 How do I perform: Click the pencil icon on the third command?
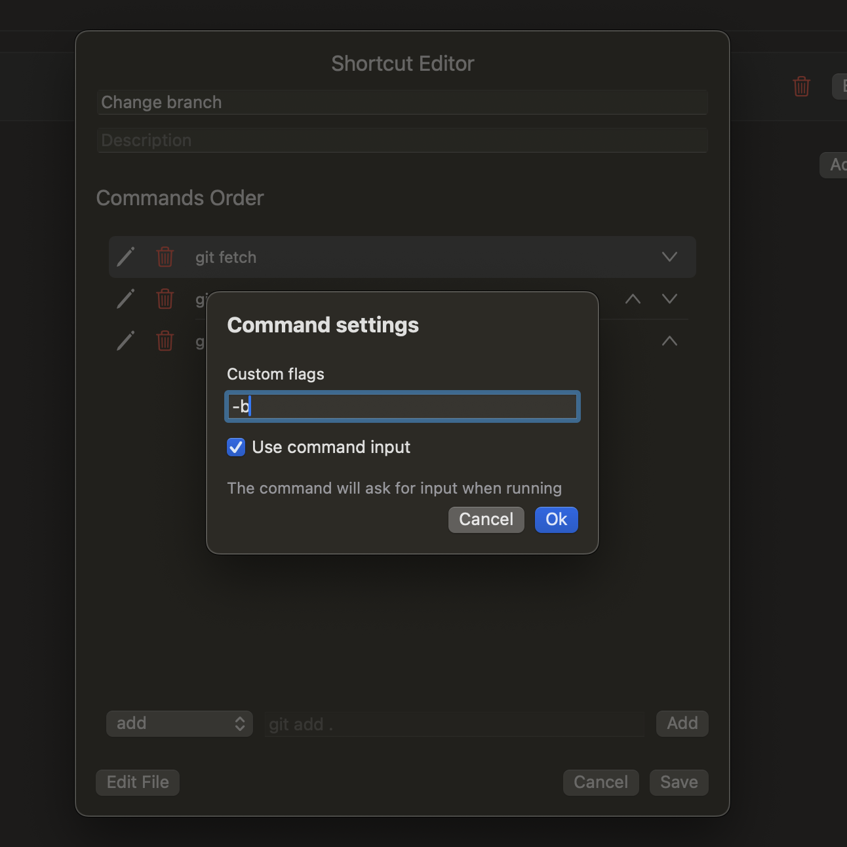click(125, 341)
